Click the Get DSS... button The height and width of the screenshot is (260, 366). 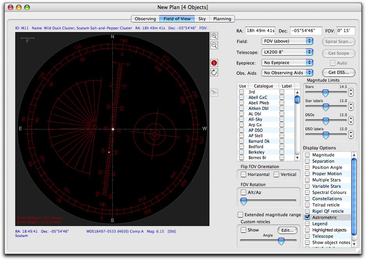339,73
